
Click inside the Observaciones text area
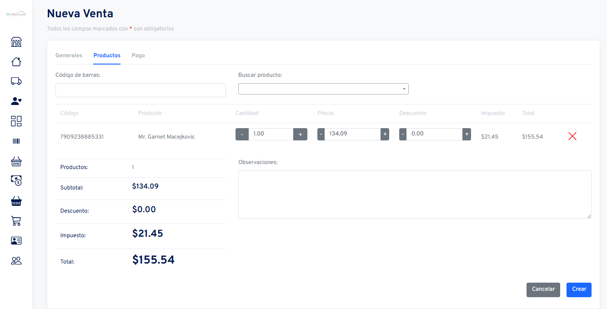(x=415, y=194)
